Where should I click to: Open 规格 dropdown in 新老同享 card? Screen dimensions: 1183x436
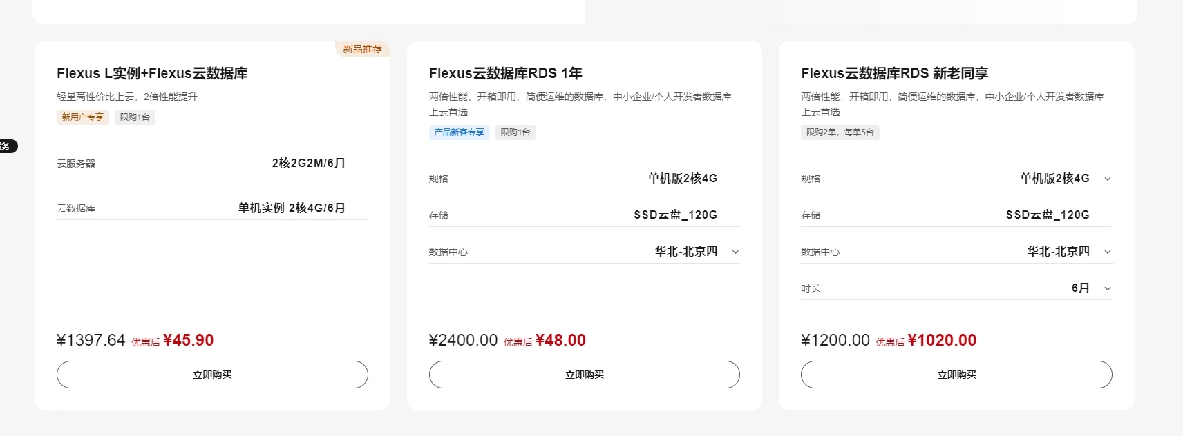[x=1108, y=179]
